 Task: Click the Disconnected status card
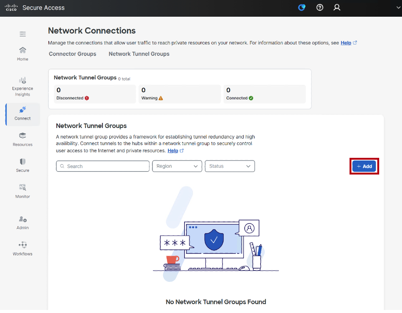pos(95,94)
